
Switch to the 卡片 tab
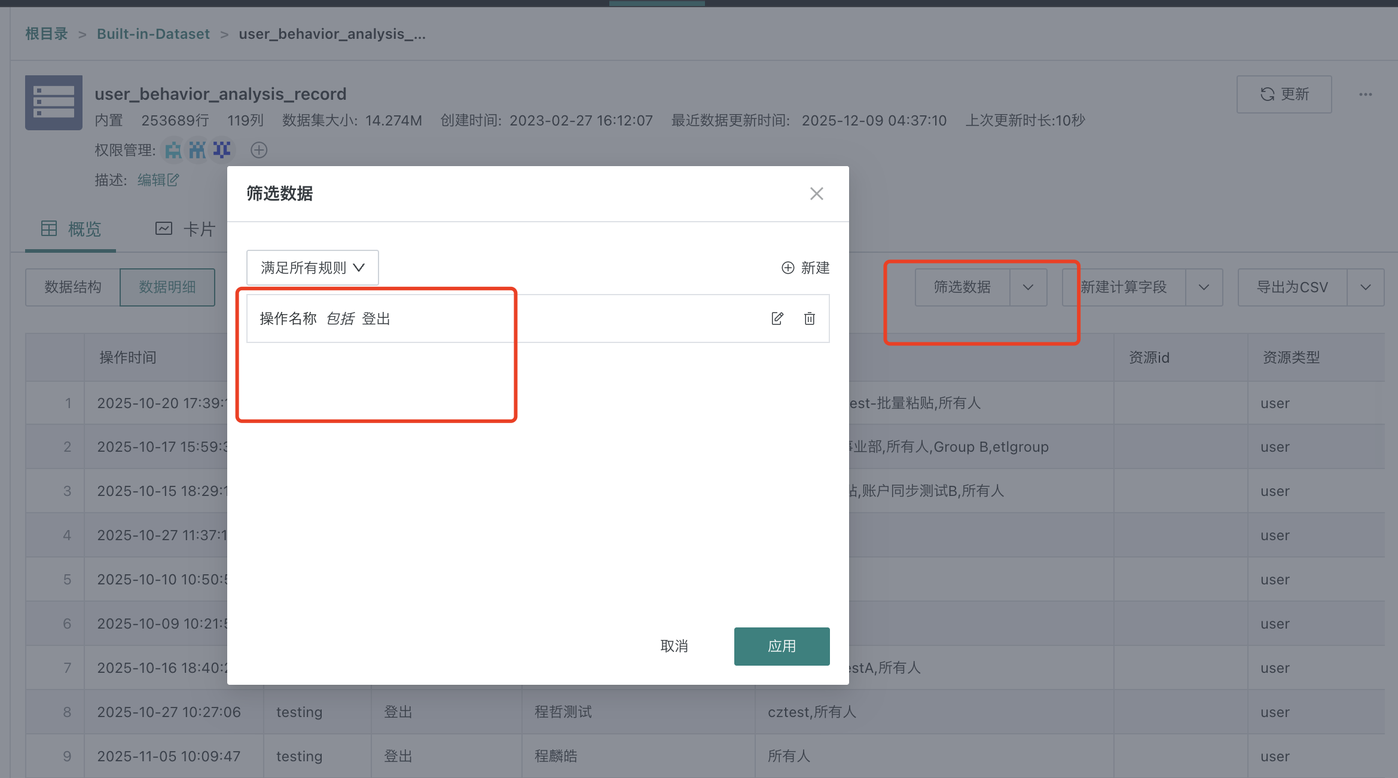coord(187,229)
